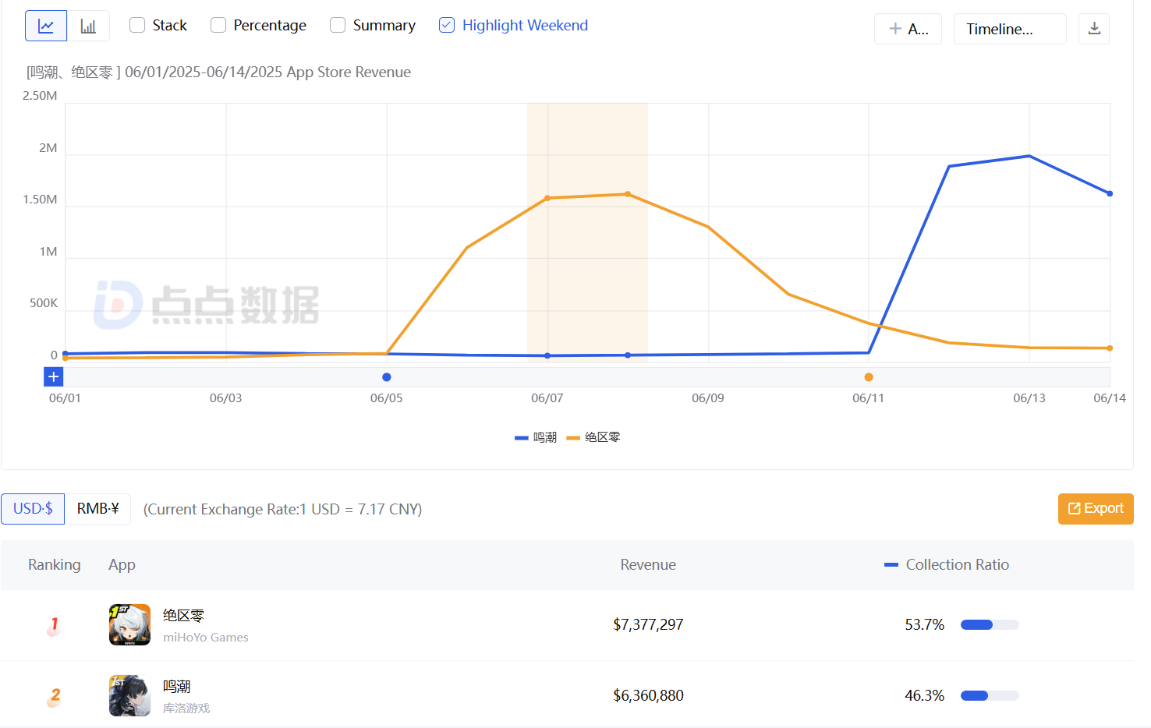Click the 2.50M y-axis label
This screenshot has height=728, width=1151.
(x=40, y=96)
